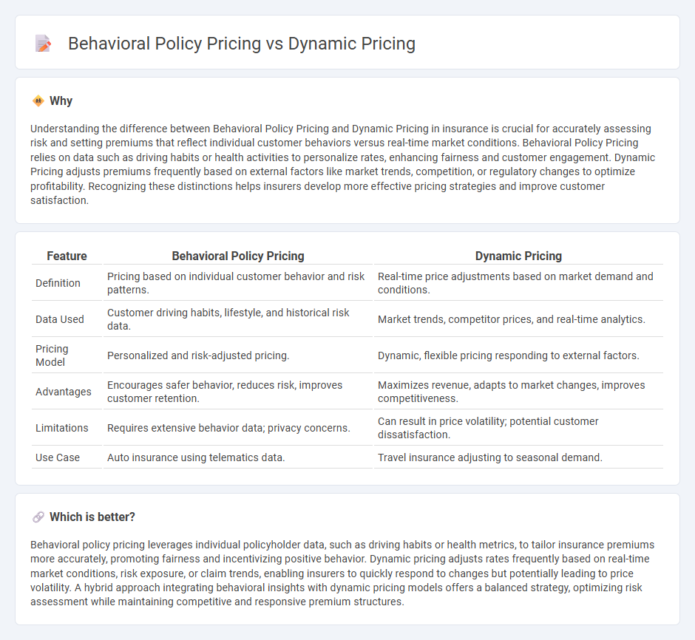Click cell 'Dynamic, flexible pricing responding to external factors'
This screenshot has width=695, height=640.
coord(518,355)
